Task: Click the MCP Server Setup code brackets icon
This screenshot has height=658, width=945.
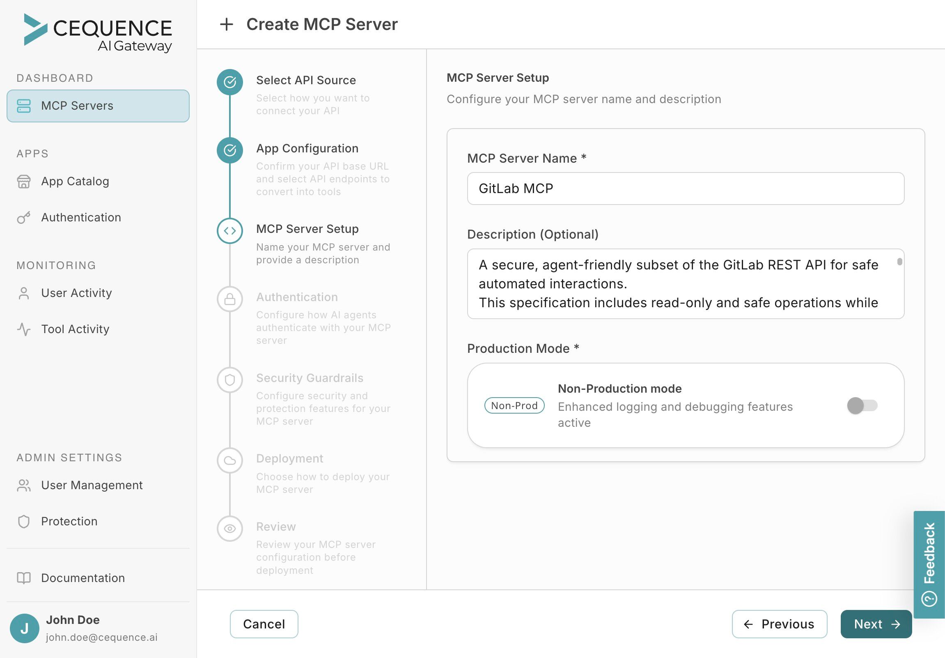Action: click(x=229, y=230)
